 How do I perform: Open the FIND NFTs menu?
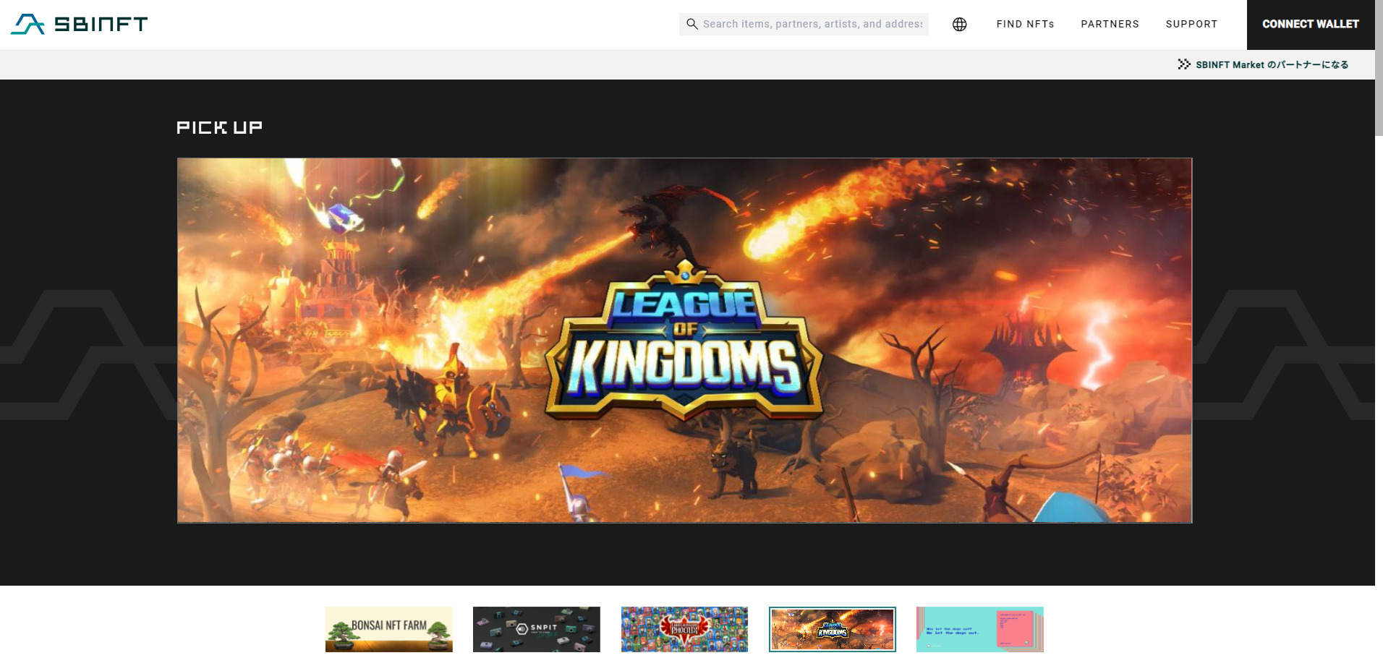(1025, 24)
